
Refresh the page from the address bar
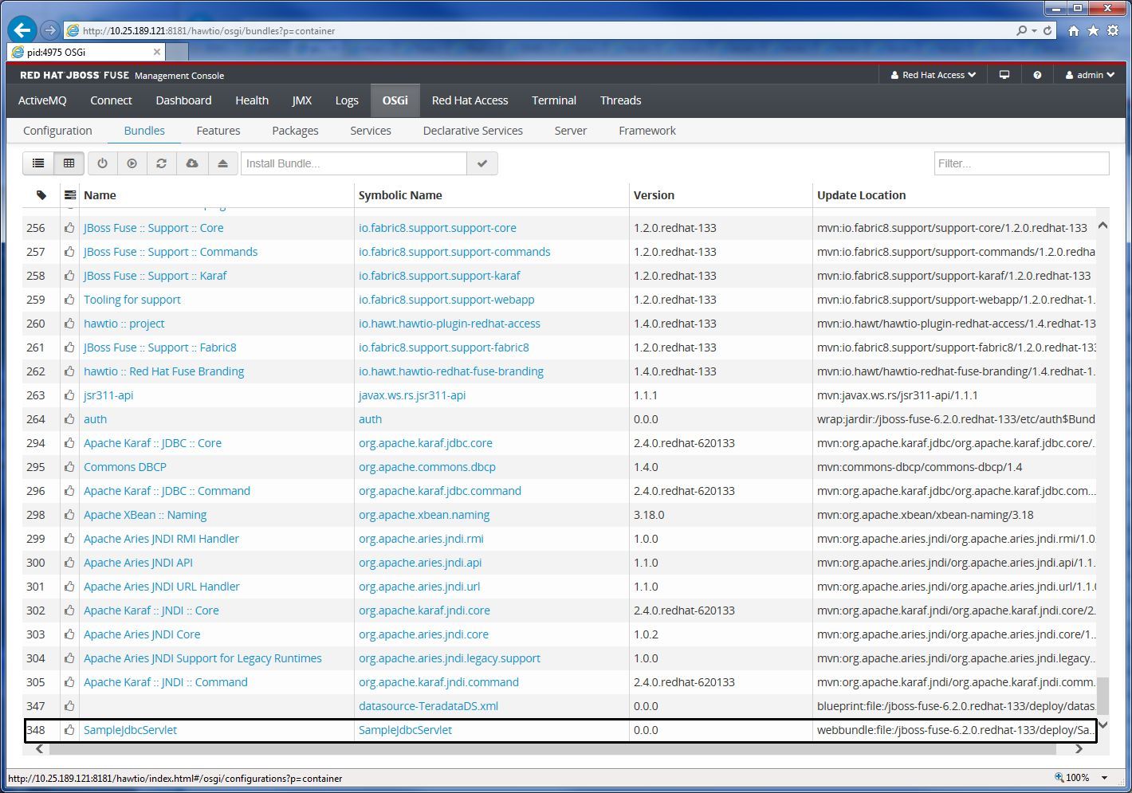[1047, 30]
